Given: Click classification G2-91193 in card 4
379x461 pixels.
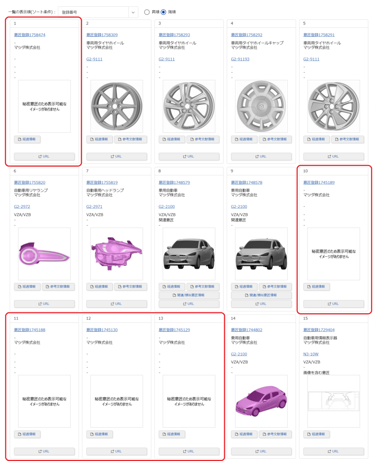Looking at the screenshot, I should pos(240,59).
